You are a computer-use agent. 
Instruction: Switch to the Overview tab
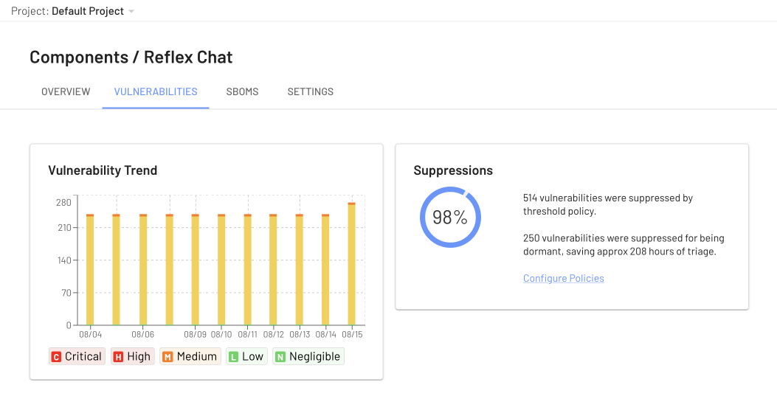tap(66, 91)
